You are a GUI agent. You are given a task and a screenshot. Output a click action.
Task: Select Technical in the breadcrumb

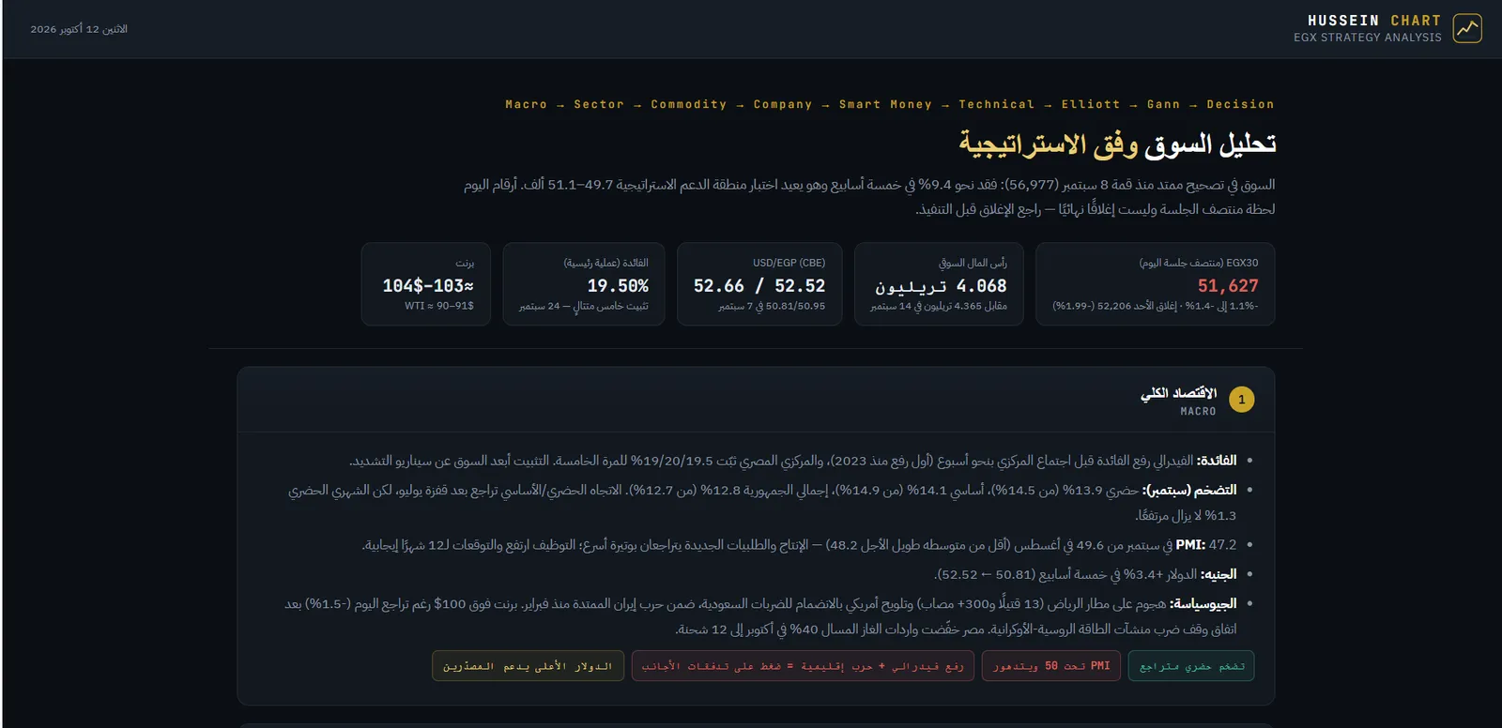996,104
